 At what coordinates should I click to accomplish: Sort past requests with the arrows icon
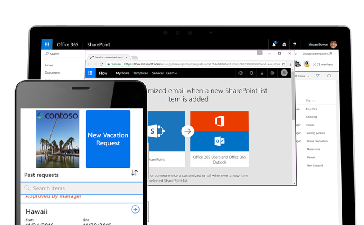pyautogui.click(x=134, y=173)
